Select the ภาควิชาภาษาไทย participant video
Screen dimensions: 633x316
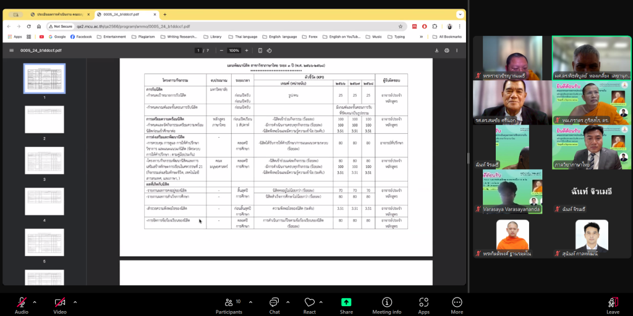[x=592, y=147]
